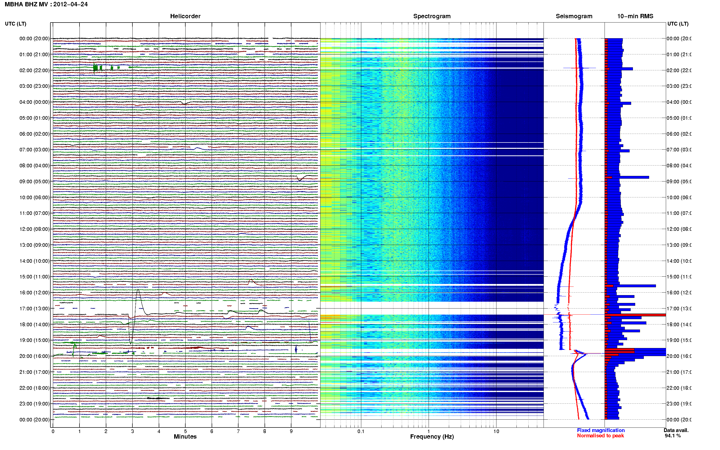The image size is (720, 450).
Task: Click the left '17:00 (13:00)' time label
Action: 34,308
